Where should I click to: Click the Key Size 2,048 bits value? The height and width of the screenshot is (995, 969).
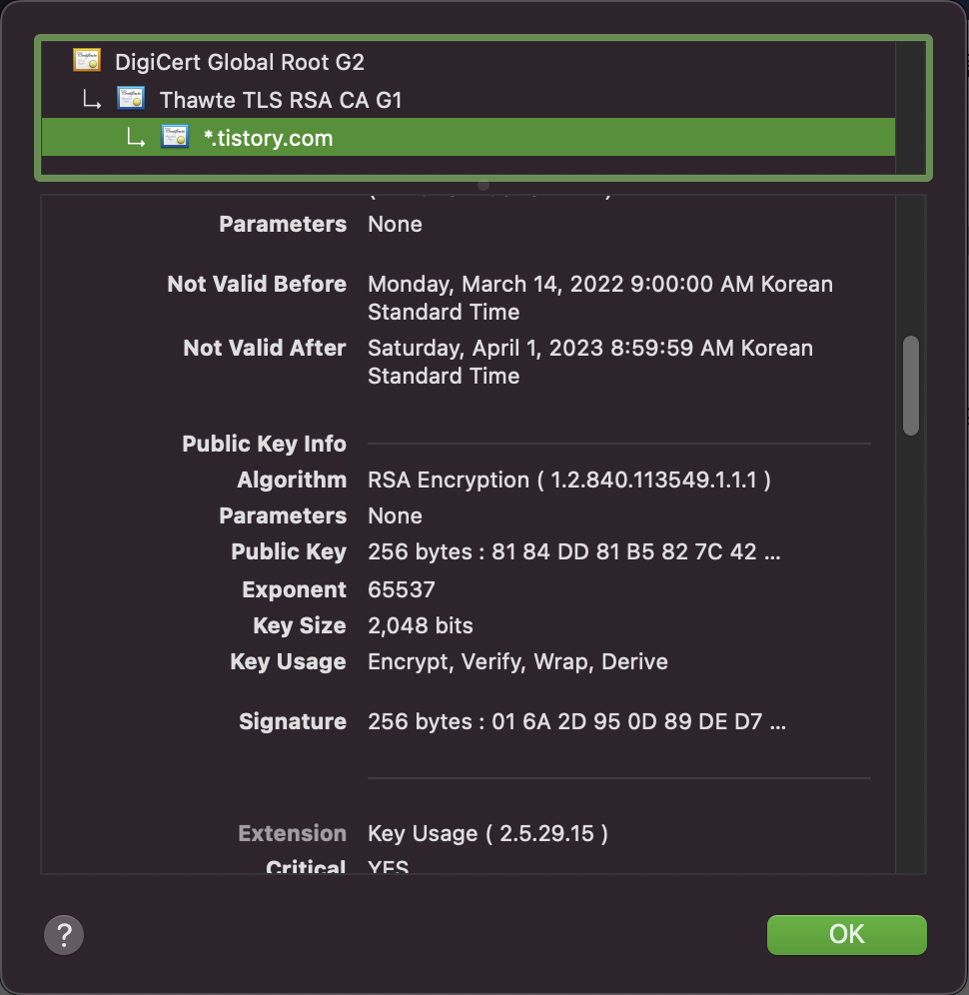(x=421, y=625)
